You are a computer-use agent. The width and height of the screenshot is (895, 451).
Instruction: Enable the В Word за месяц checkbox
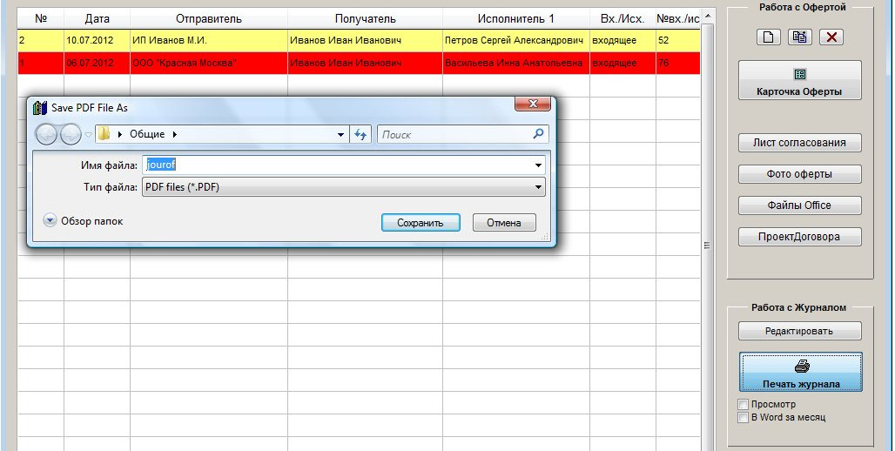744,417
